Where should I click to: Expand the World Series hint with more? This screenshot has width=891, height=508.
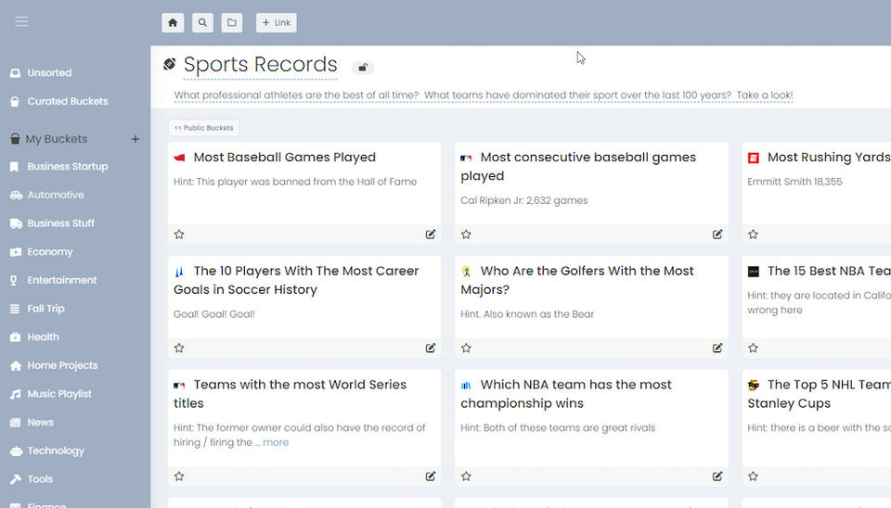[276, 442]
